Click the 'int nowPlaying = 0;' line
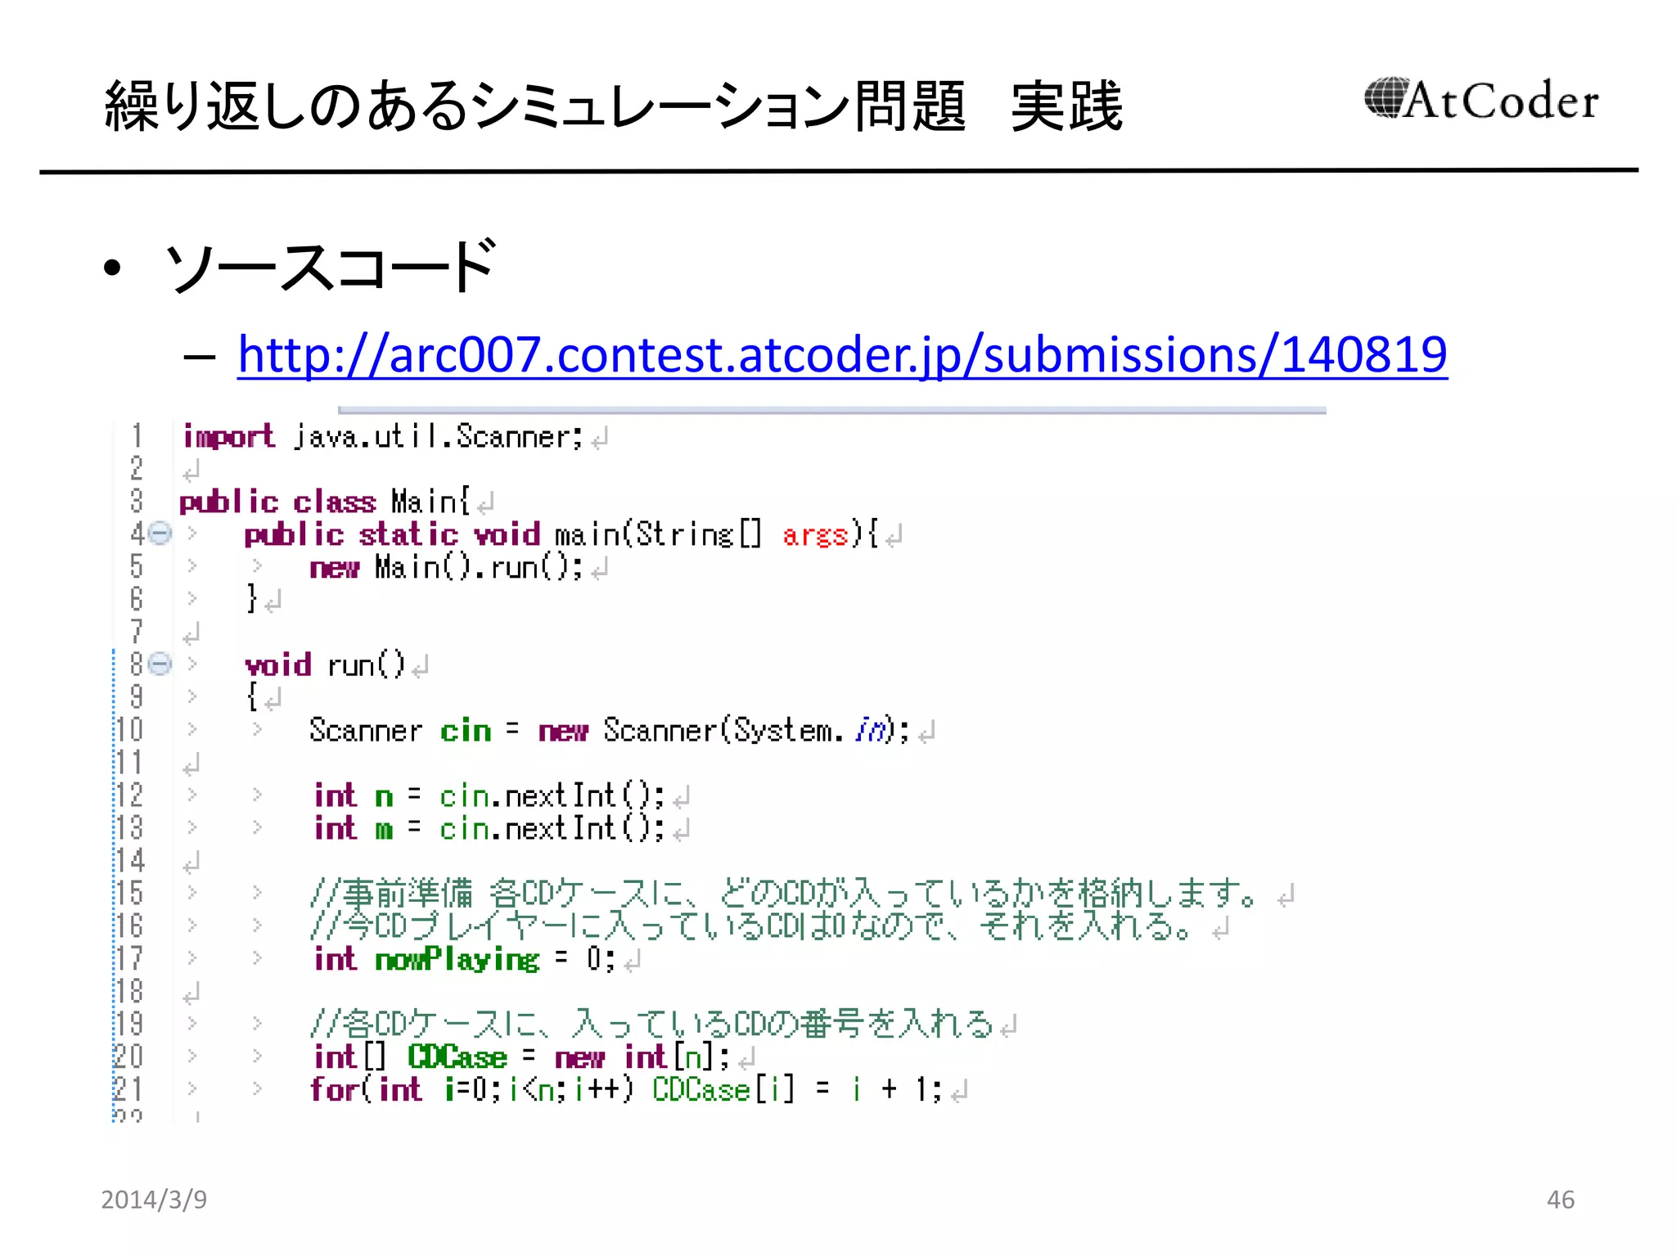 click(x=465, y=959)
